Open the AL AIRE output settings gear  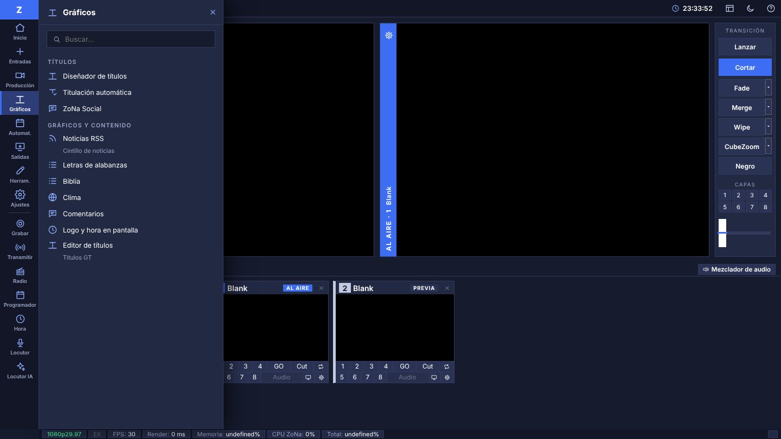pos(388,35)
